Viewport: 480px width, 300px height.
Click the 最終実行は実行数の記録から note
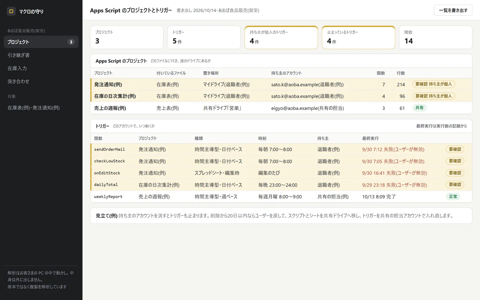click(442, 126)
